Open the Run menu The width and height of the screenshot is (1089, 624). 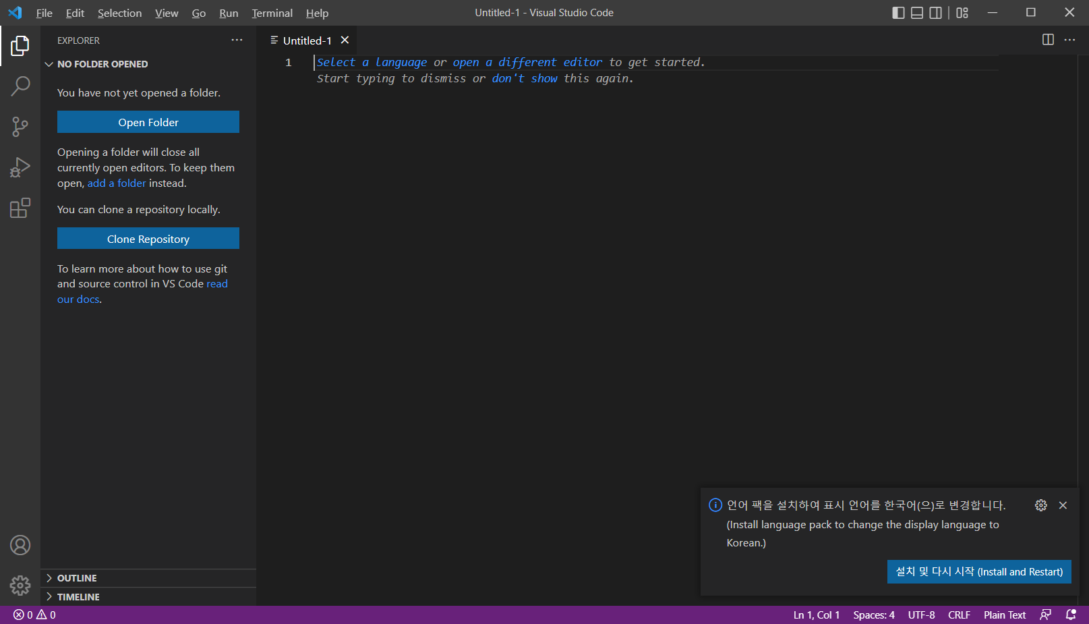coord(229,13)
